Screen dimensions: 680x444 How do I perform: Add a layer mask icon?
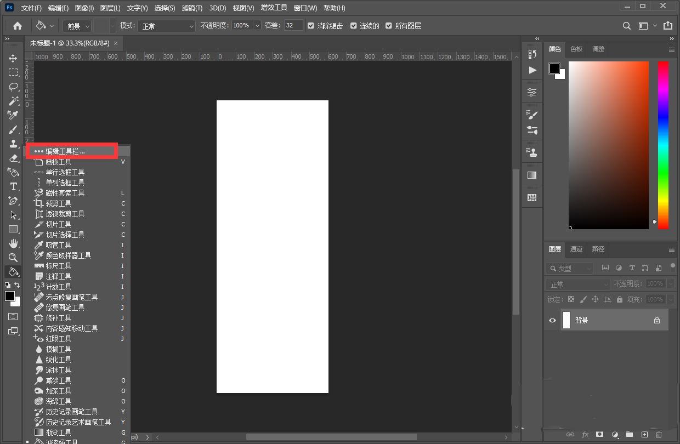tap(600, 434)
